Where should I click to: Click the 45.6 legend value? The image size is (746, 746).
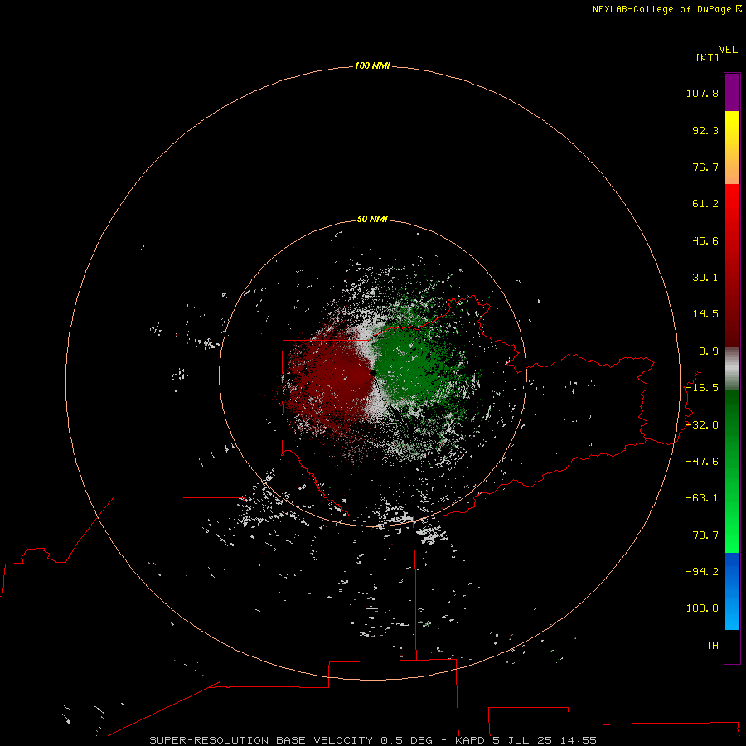705,240
